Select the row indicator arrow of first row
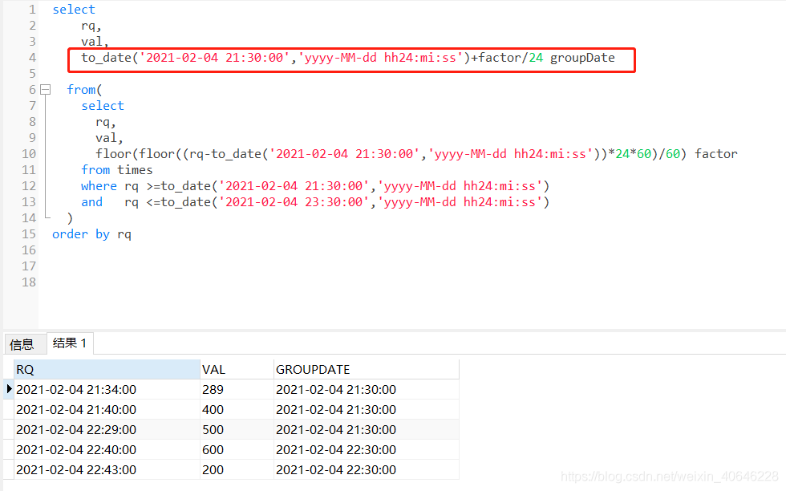Screen dimensions: 786x491 click(9, 389)
